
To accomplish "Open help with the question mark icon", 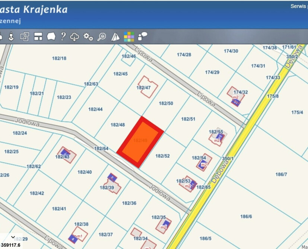I will point(63,36).
